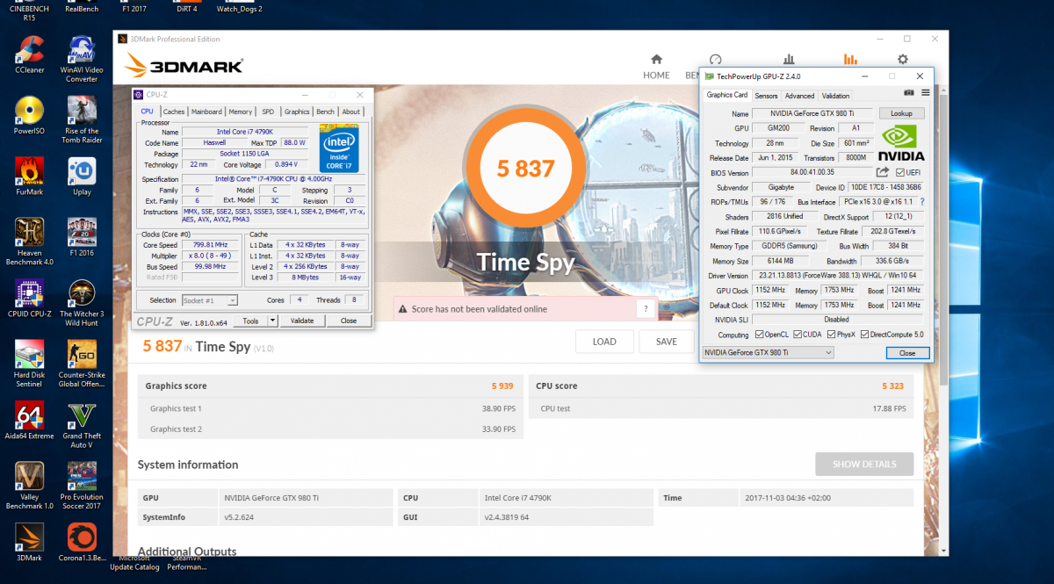This screenshot has width=1054, height=584.
Task: Launch CCleaner from the desktop
Action: 30,56
